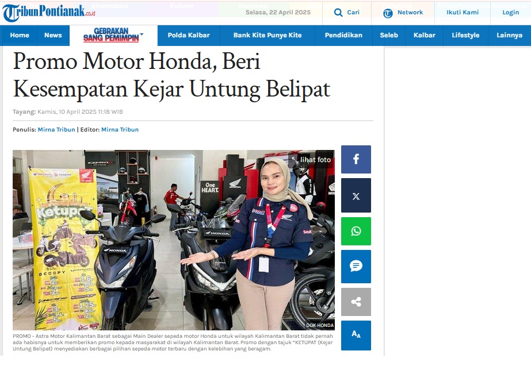Open the Tribun Network logo icon
531x370 pixels.
pos(388,13)
